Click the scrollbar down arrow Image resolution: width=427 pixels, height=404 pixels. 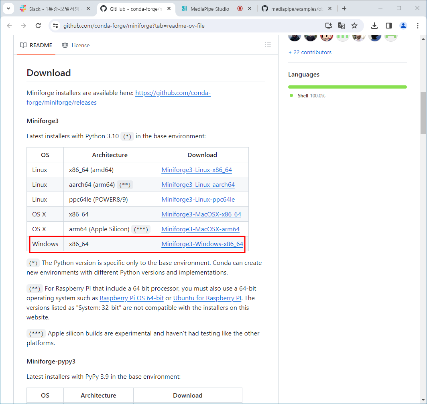pyautogui.click(x=423, y=400)
